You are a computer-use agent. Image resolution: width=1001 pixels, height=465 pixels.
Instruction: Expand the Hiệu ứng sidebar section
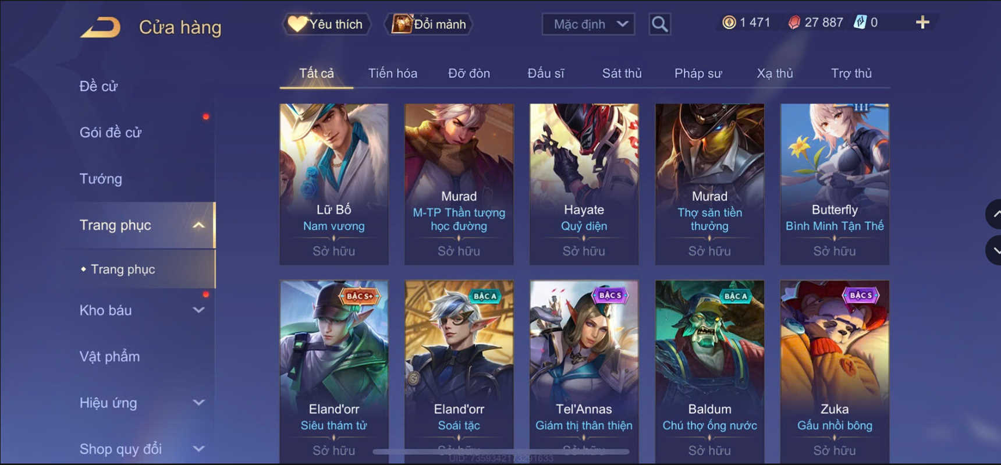point(198,403)
